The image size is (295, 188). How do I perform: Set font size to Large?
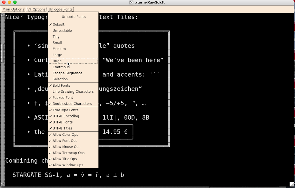click(57, 55)
